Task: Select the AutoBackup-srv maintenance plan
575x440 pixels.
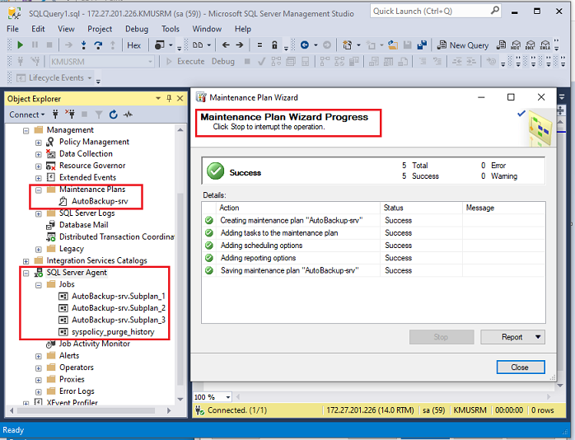Action: (x=99, y=200)
